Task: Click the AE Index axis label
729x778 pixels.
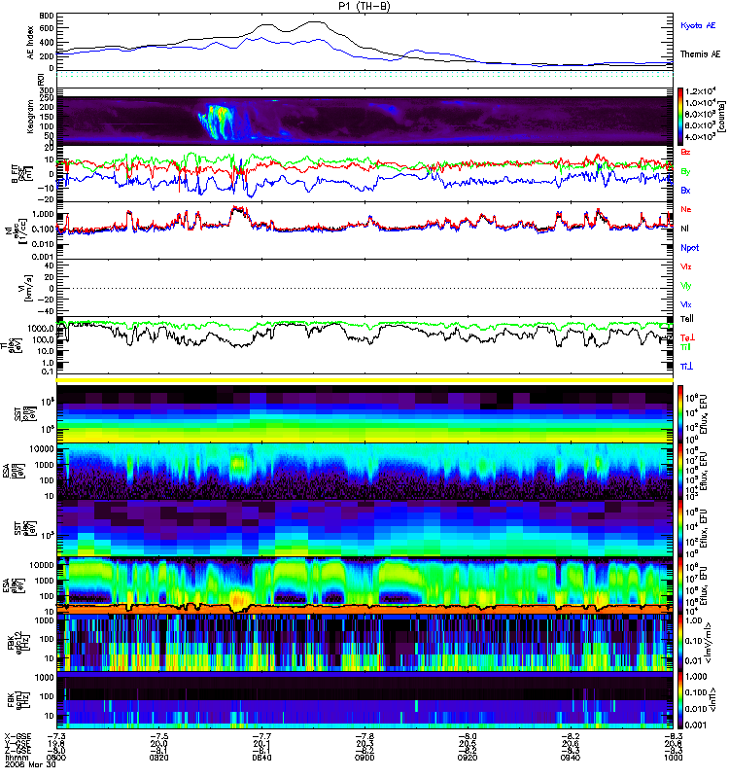Action: [x=31, y=43]
